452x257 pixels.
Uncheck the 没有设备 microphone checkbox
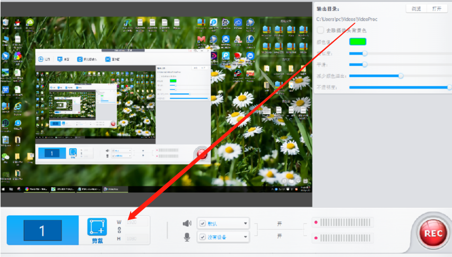pyautogui.click(x=203, y=237)
